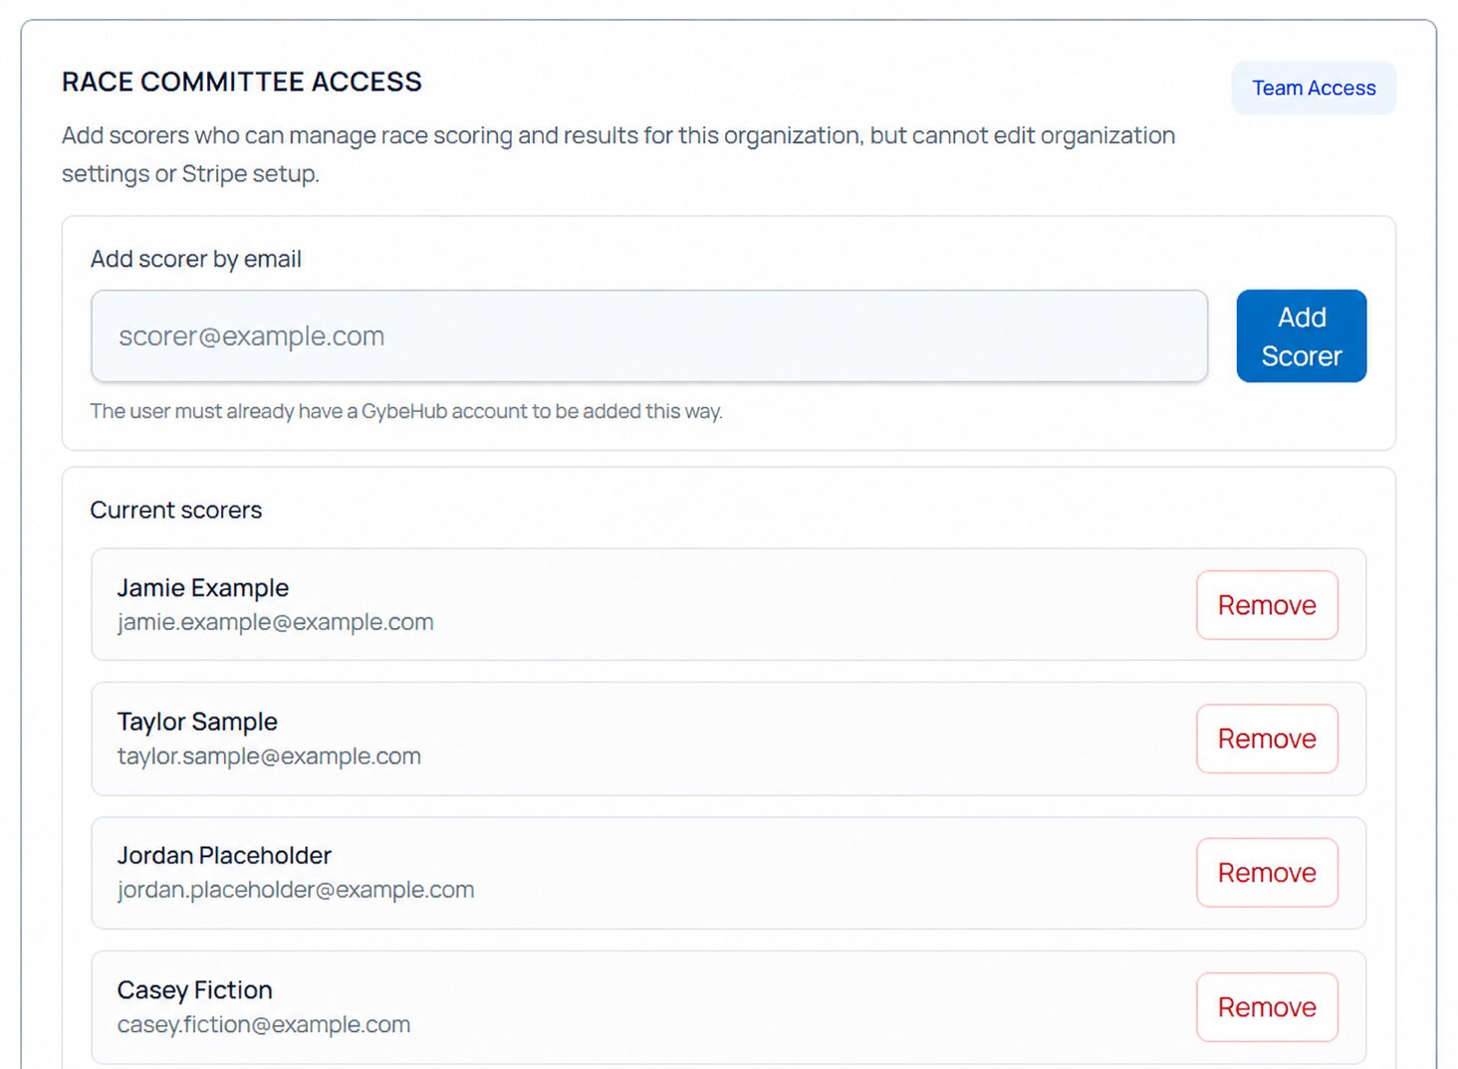Viewport: 1458px width, 1069px height.
Task: Click the jordan.placeholder@example.com email text
Action: tap(296, 890)
